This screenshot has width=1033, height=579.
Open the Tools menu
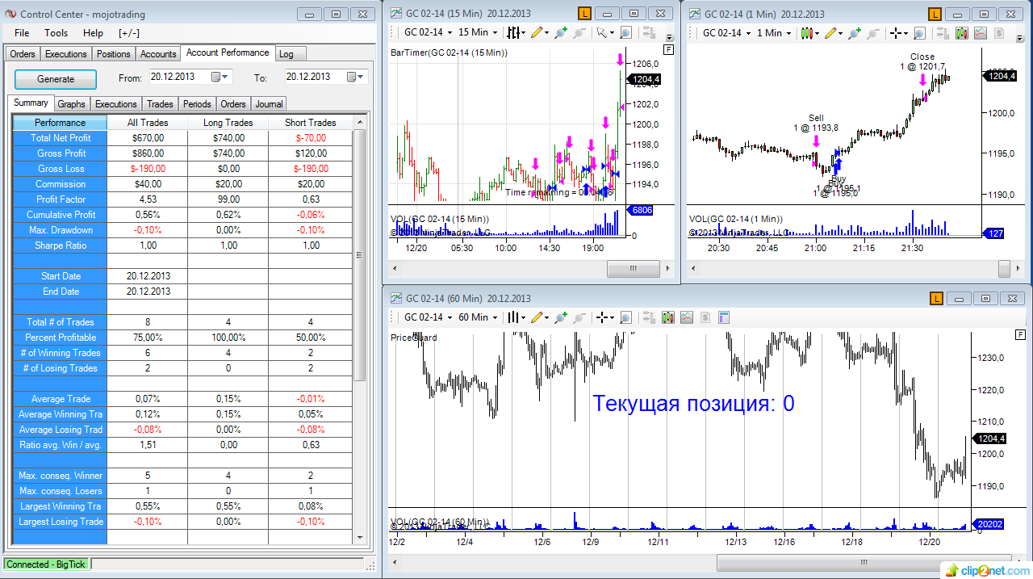coord(56,33)
